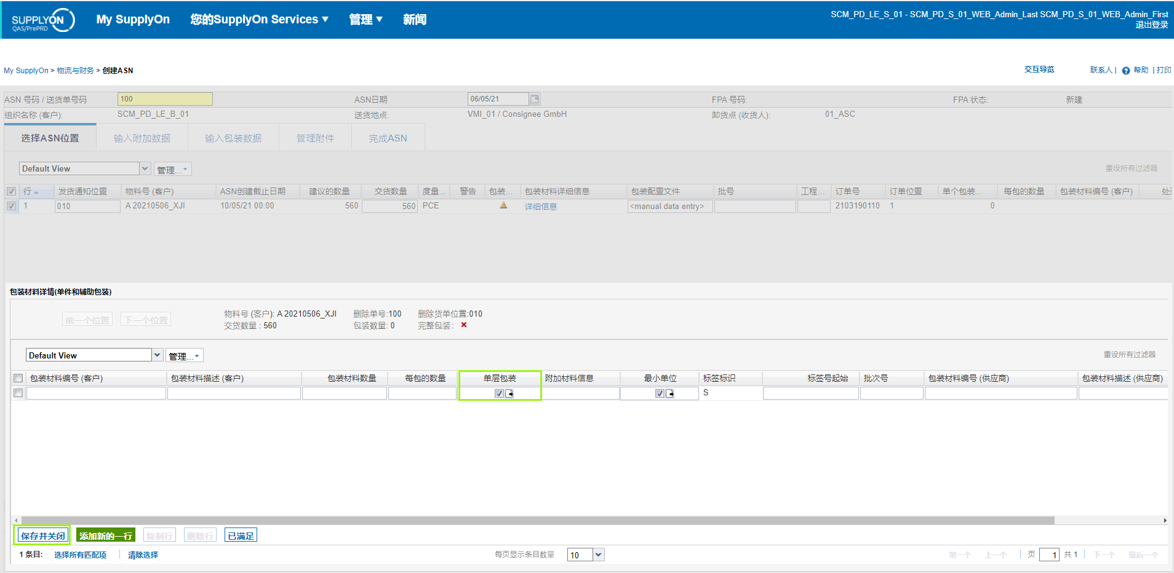This screenshot has width=1174, height=573.
Task: Click the 包装材料描述 (客户) input cell
Action: coord(234,393)
